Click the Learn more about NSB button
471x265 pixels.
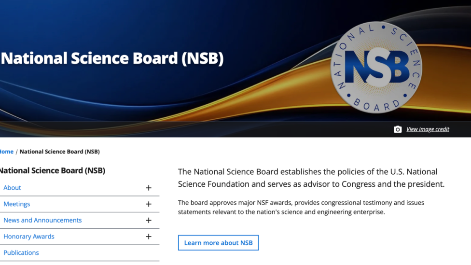pyautogui.click(x=219, y=243)
